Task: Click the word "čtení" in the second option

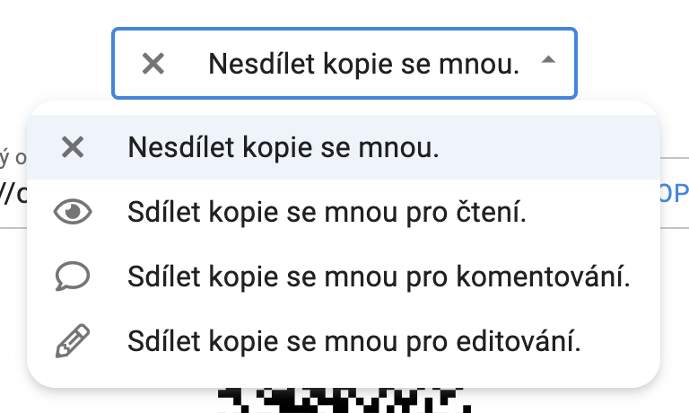Action: click(x=496, y=212)
